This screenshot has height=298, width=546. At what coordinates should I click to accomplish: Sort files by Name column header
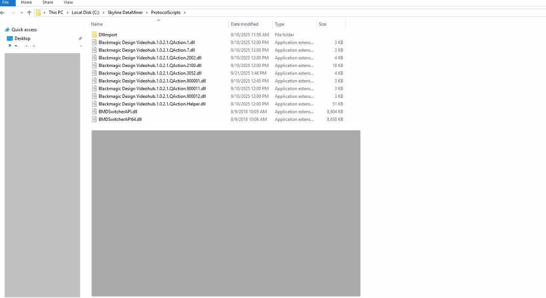click(97, 24)
